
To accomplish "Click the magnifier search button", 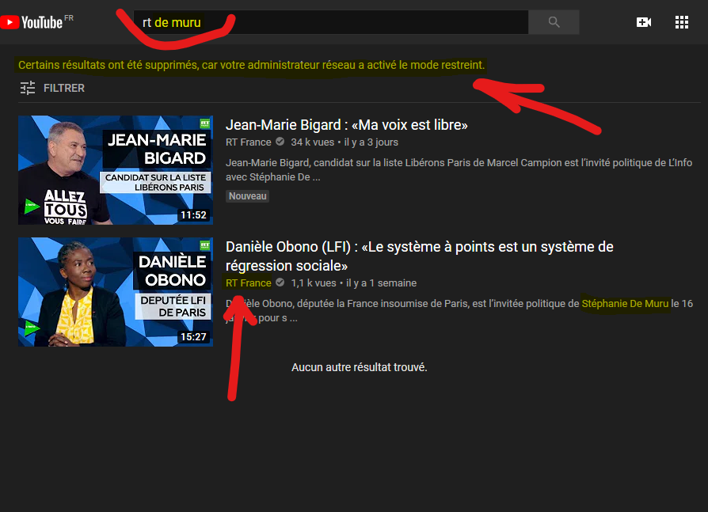I will pyautogui.click(x=554, y=22).
